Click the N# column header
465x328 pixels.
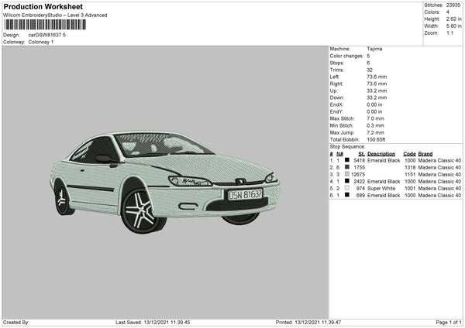coord(339,153)
